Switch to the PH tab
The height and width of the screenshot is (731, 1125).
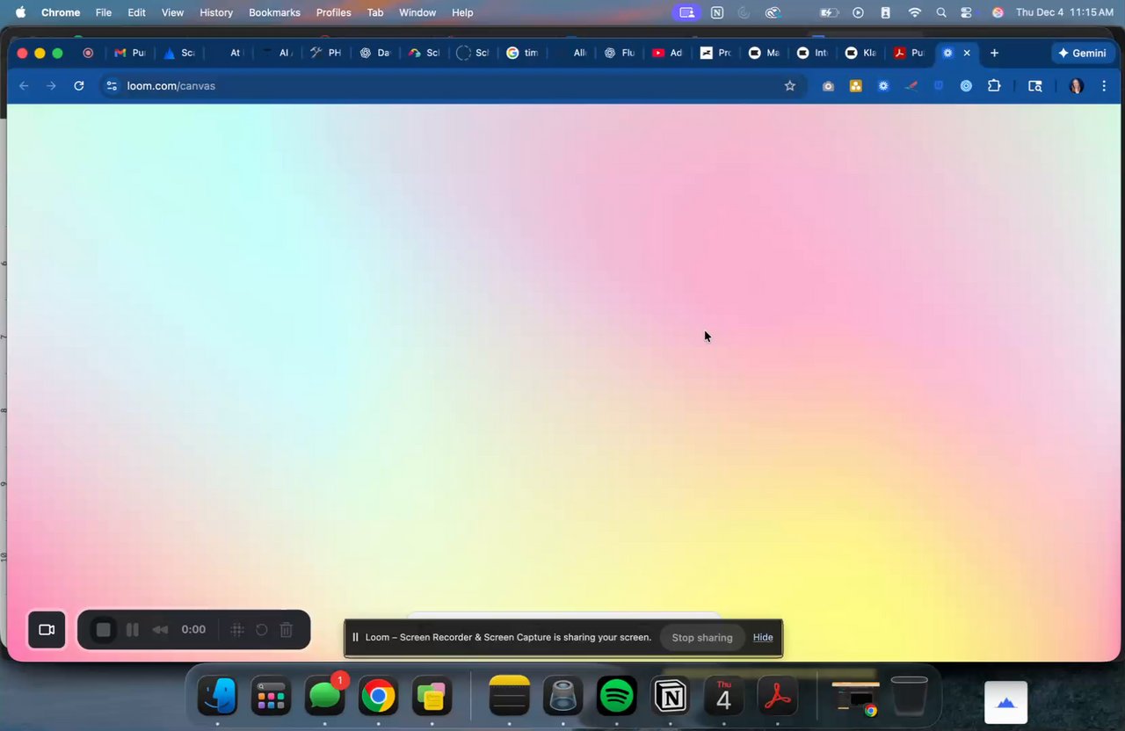coord(325,53)
